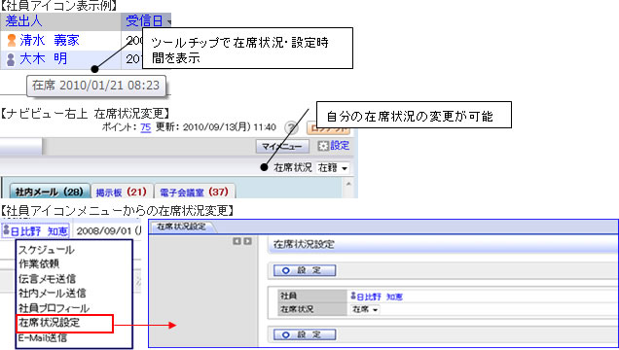Switch to 電子会議室 (37) tab
Image resolution: width=619 pixels, height=350 pixels.
pos(195,192)
